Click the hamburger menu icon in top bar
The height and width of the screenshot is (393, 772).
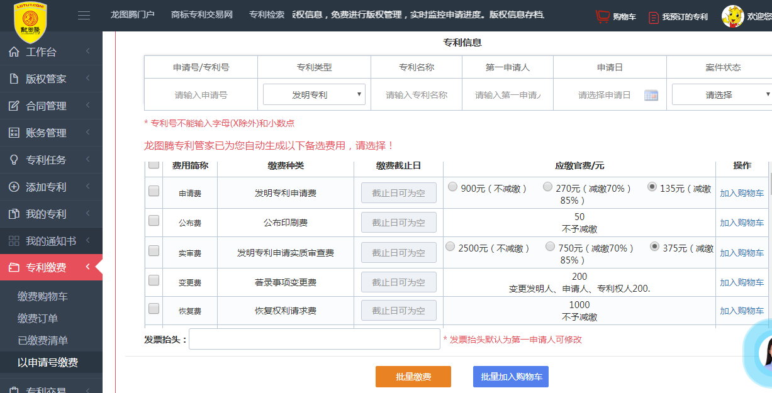tap(84, 16)
